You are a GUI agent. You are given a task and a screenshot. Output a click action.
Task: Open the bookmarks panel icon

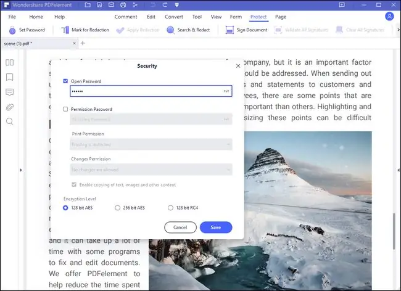pyautogui.click(x=9, y=77)
